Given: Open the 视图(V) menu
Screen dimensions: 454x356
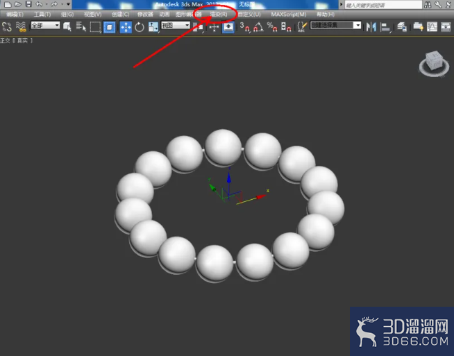Looking at the screenshot, I should click(x=92, y=14).
